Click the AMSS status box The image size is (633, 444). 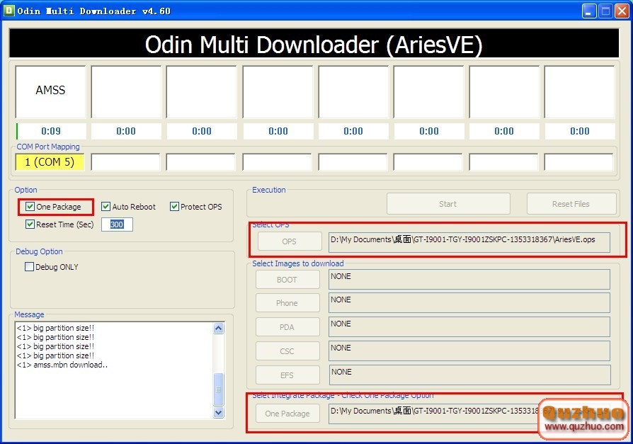[x=50, y=91]
